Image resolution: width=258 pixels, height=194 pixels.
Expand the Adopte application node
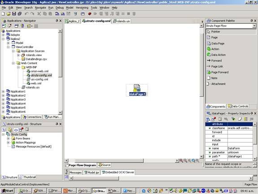[3, 35]
